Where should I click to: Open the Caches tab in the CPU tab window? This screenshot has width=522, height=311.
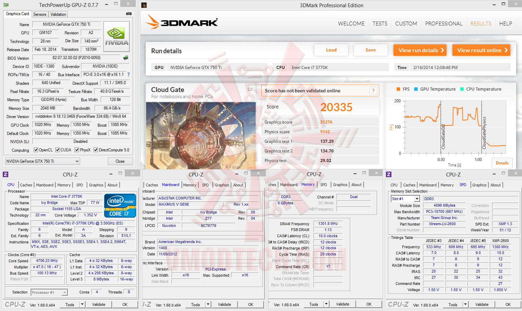tap(26, 185)
